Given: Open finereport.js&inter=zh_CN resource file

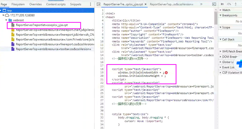Looking at the screenshot, I should pyautogui.click(x=55, y=35).
